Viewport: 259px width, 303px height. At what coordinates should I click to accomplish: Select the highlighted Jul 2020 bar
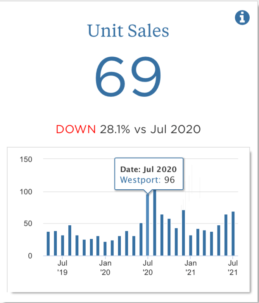point(148,225)
